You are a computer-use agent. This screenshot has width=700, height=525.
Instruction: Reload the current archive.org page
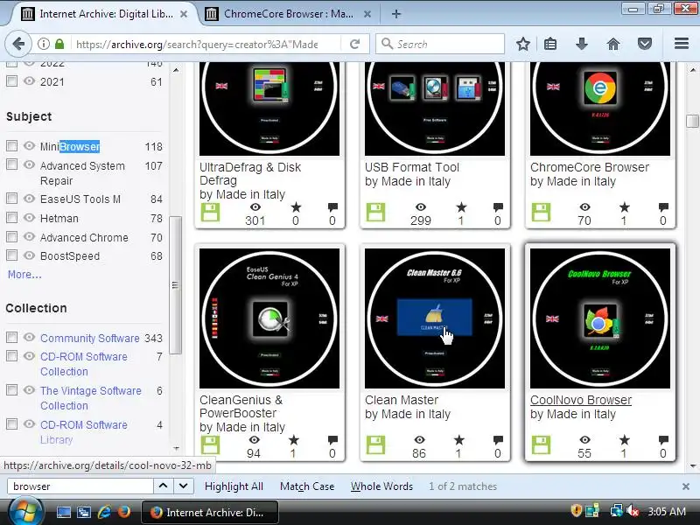355,45
